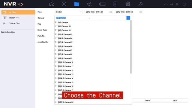Select All Files in sidebar
This screenshot has height=108, width=192.
click(x=18, y=12)
